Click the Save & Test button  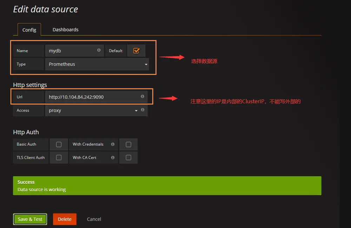point(30,219)
